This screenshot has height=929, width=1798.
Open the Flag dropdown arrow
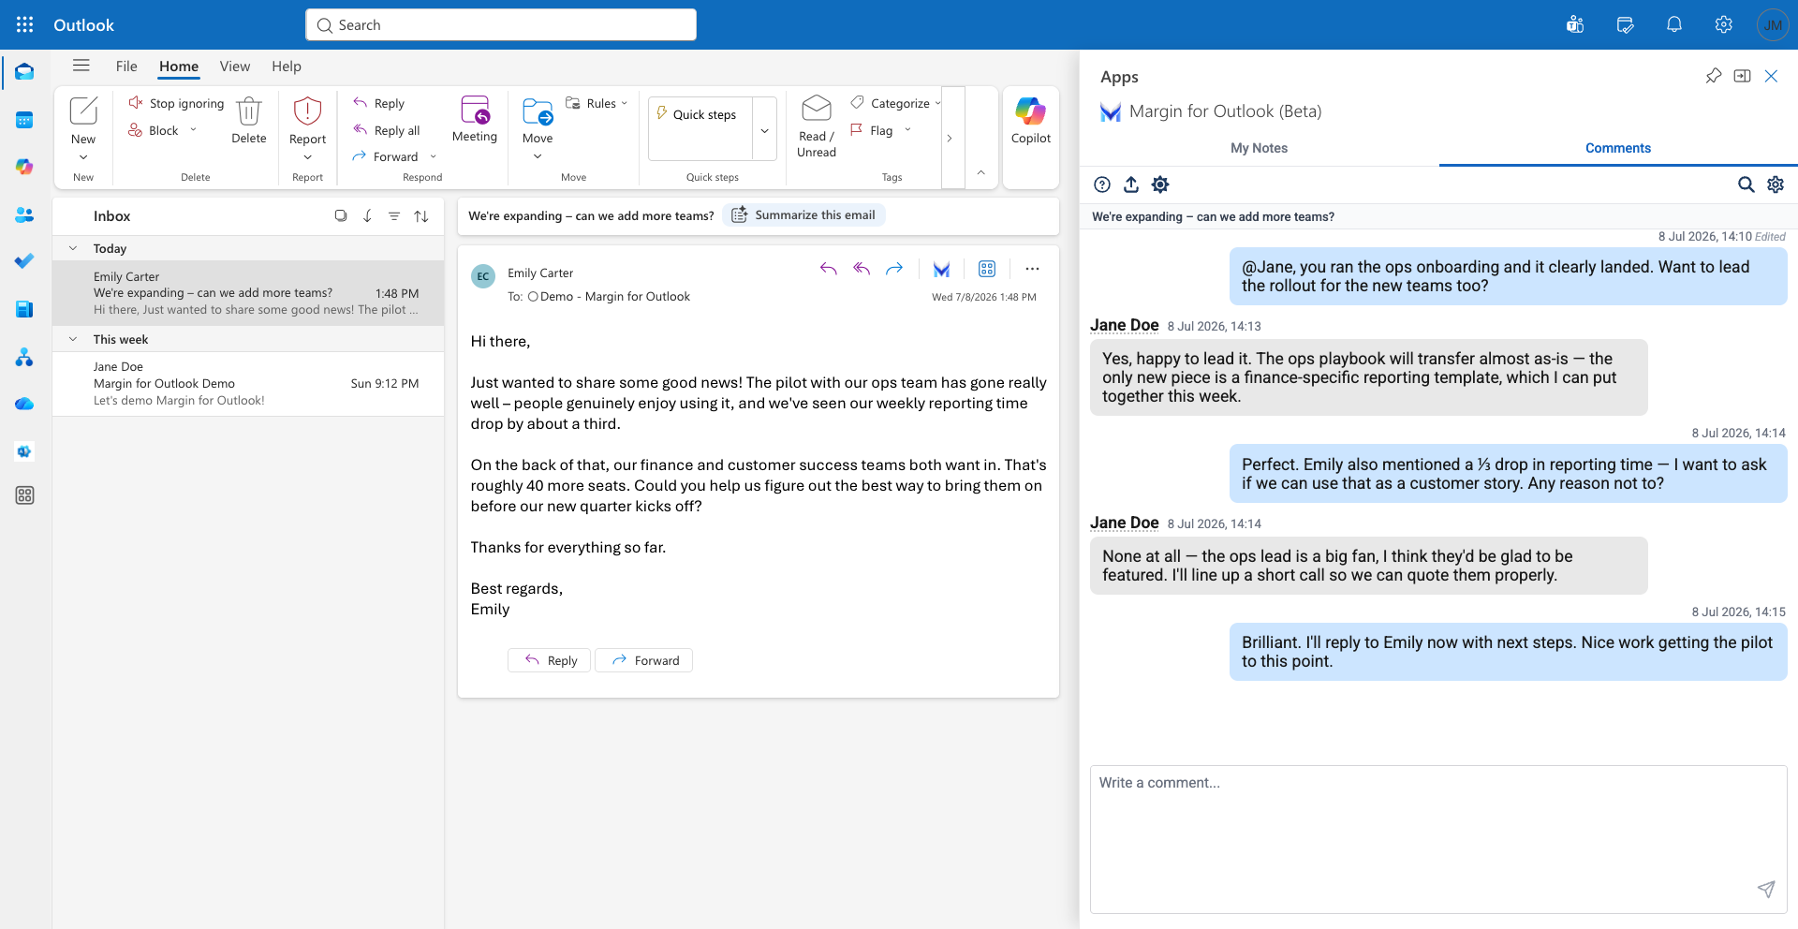click(907, 130)
